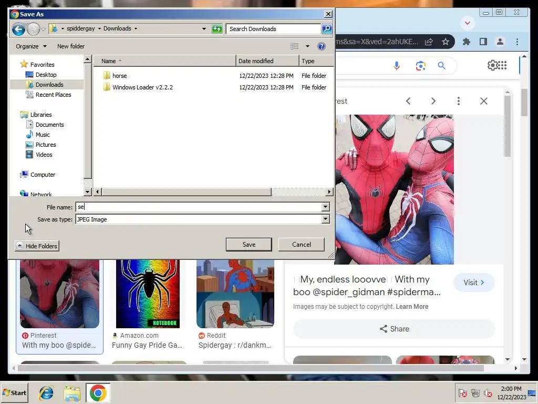This screenshot has height=404, width=538.
Task: Click the Google search magnifier
Action: click(x=441, y=65)
